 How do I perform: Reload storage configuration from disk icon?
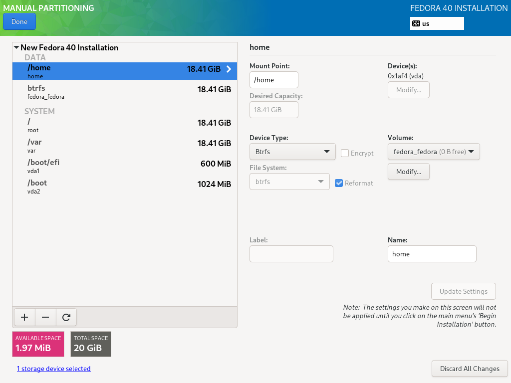pos(66,317)
